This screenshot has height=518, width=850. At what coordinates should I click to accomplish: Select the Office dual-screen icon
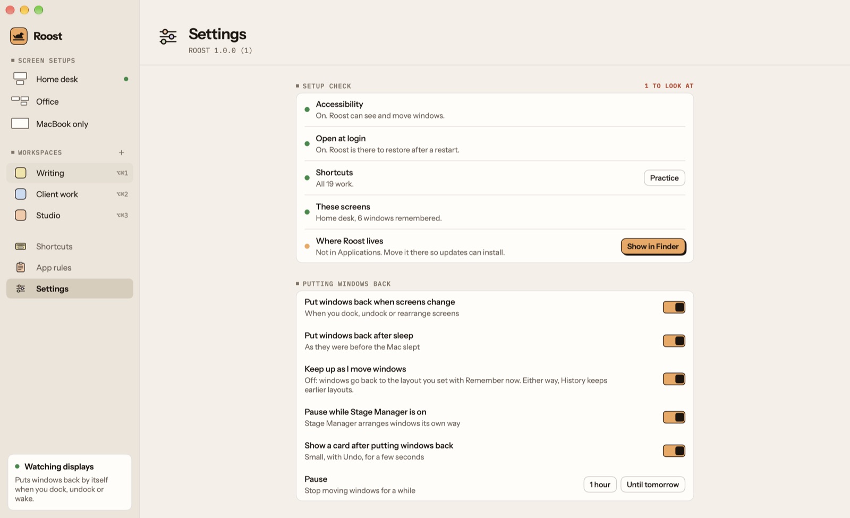(20, 101)
